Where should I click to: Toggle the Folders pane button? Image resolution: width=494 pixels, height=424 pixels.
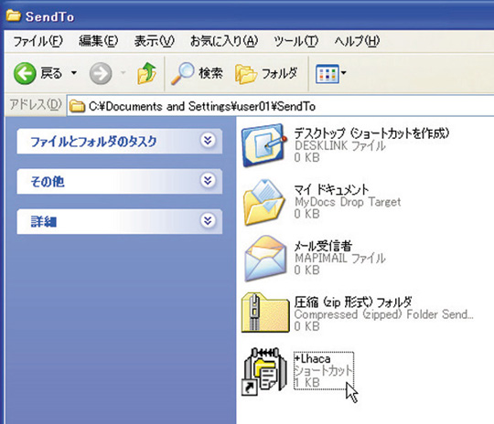266,74
